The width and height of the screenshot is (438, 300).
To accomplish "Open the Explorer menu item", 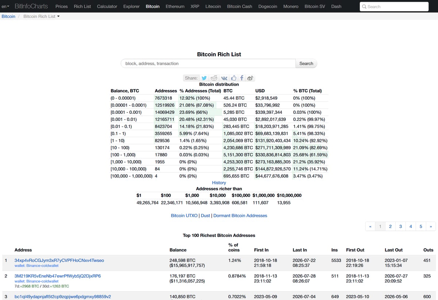I will 131,7.
